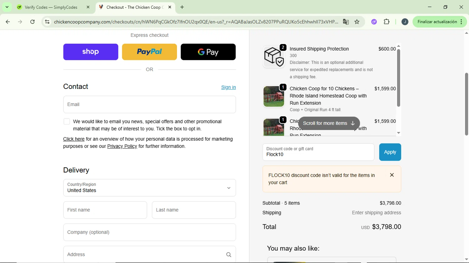Screen dimensions: 469x263
Task: Pay with Shop Pay button
Action: [x=91, y=52]
